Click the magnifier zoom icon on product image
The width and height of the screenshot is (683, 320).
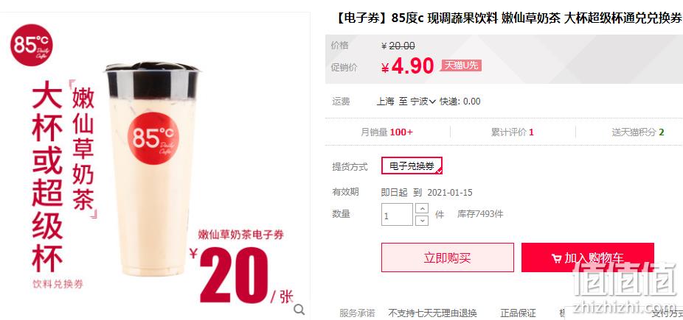tap(299, 309)
